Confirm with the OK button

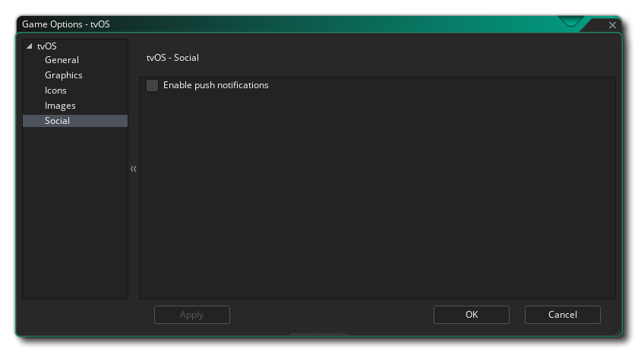(x=471, y=315)
